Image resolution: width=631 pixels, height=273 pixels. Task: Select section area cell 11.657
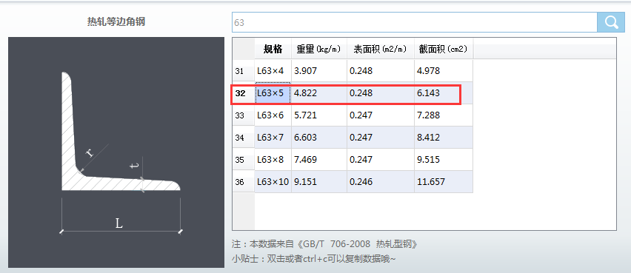coord(444,182)
